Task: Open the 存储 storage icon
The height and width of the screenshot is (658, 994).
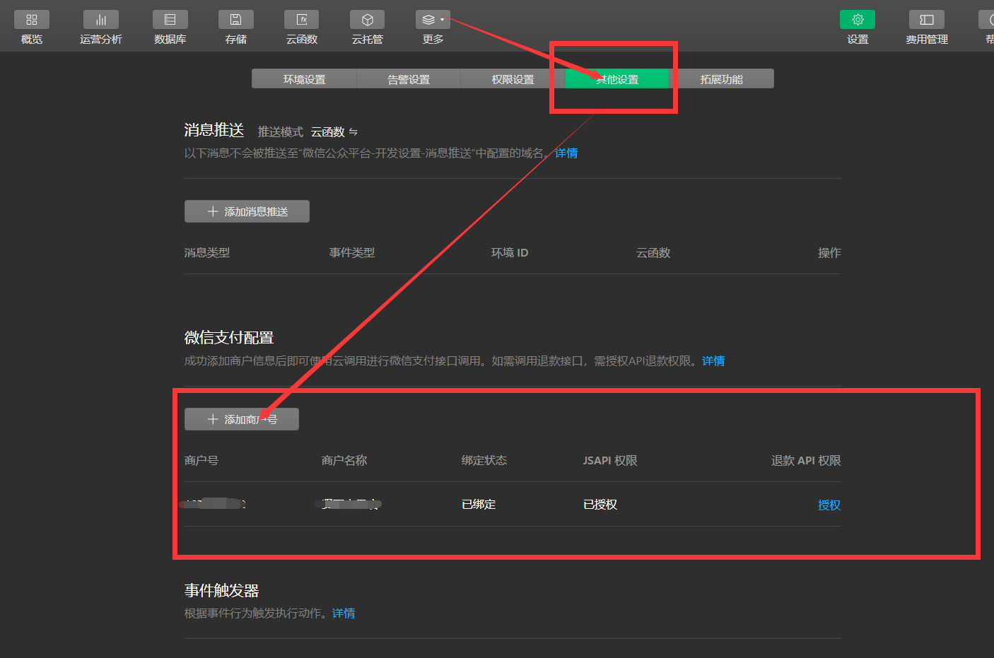Action: [236, 20]
